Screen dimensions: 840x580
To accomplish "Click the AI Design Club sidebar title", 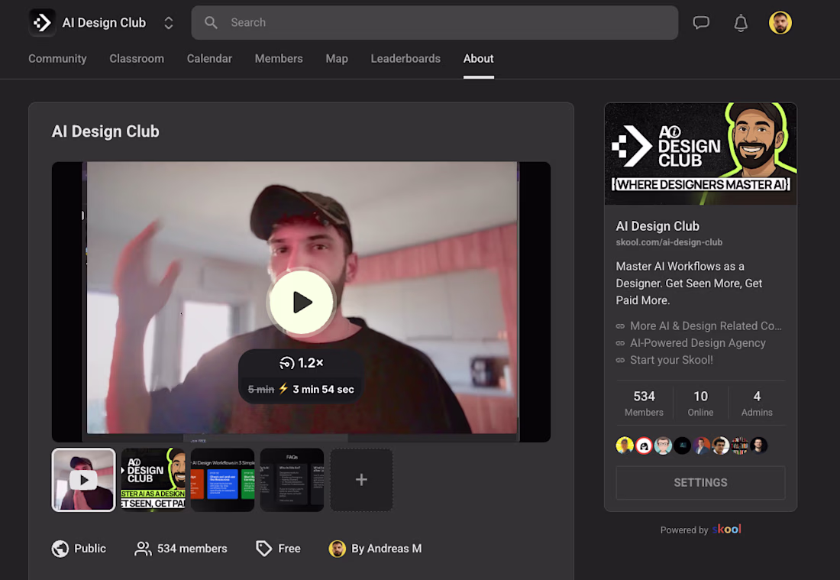I will pos(657,226).
